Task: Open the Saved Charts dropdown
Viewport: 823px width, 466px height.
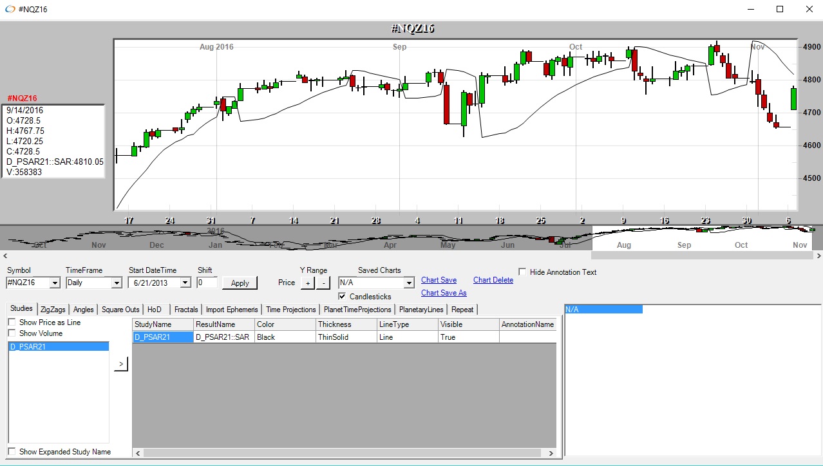Action: (x=408, y=283)
